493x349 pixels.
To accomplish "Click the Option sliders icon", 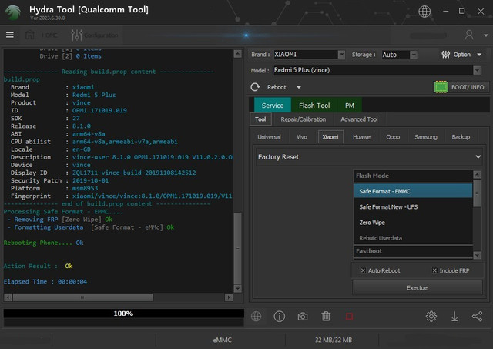I will pos(445,55).
